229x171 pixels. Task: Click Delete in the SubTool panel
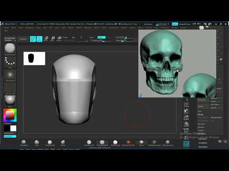point(203,106)
